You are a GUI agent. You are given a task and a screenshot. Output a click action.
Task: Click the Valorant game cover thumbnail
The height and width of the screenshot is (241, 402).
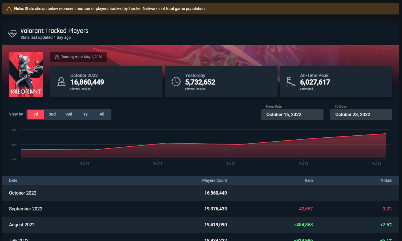pyautogui.click(x=26, y=74)
